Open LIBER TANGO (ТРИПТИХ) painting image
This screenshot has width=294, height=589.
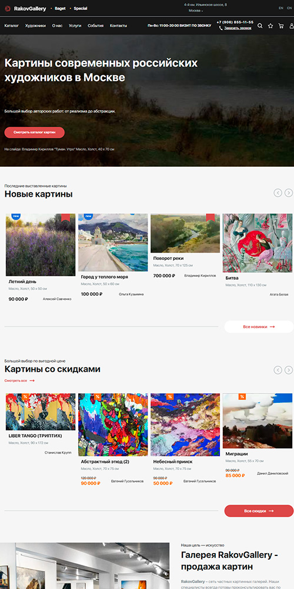(x=41, y=412)
